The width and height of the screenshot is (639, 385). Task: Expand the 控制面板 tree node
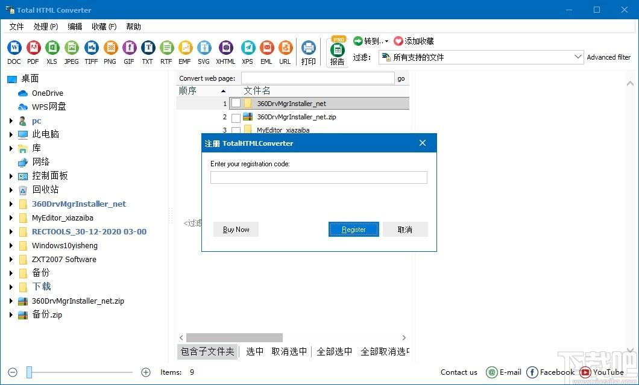coord(11,176)
